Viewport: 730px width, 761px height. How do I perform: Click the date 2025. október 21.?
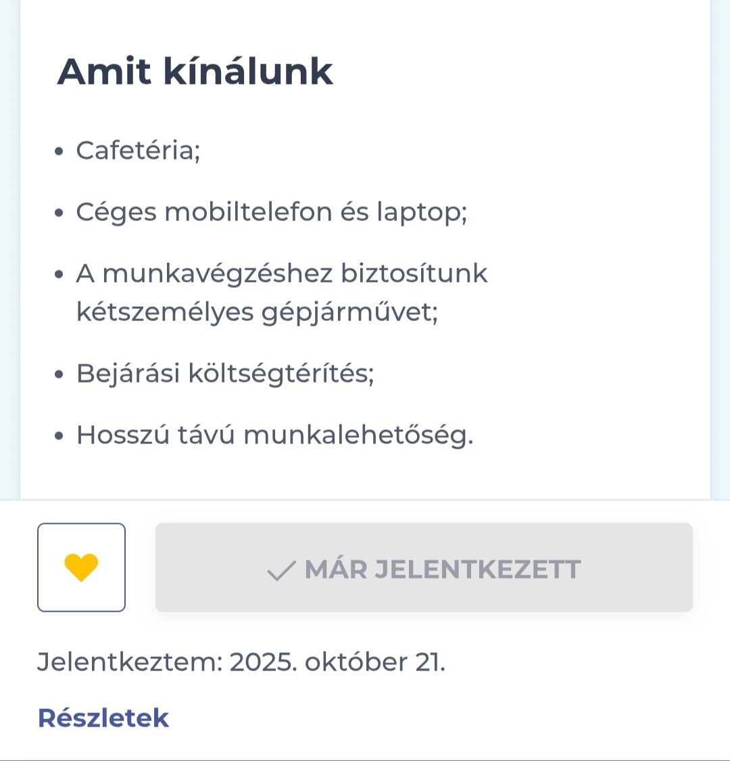click(337, 662)
